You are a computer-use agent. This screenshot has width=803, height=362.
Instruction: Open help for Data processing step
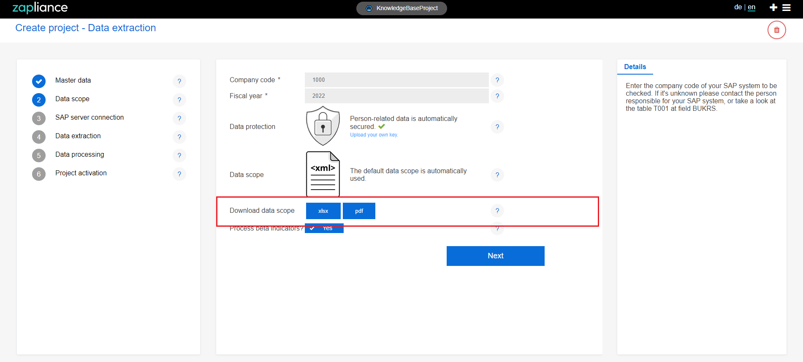point(179,156)
